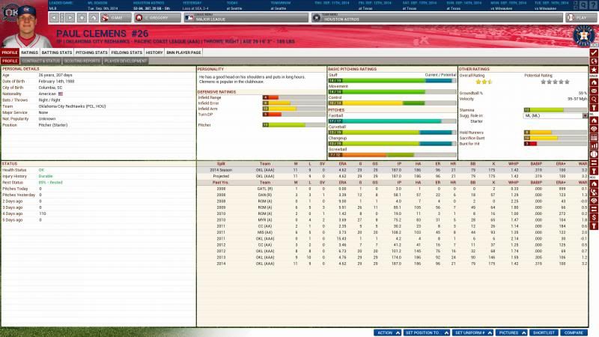Go forward with the right arrow navigation button

click(x=70, y=17)
